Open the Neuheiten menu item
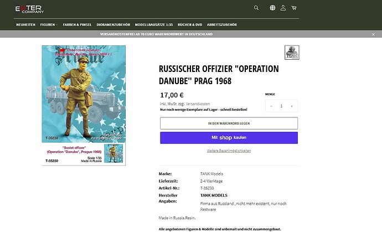Viewport: 382px width, 232px height. [25, 24]
